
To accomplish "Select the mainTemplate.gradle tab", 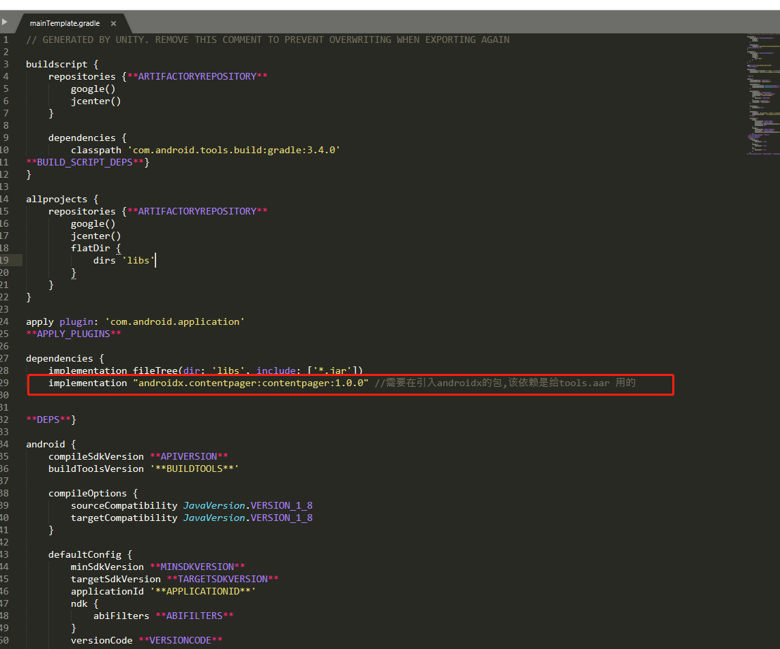I will [65, 23].
